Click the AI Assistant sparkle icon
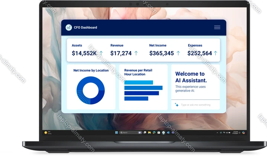 (x=177, y=105)
